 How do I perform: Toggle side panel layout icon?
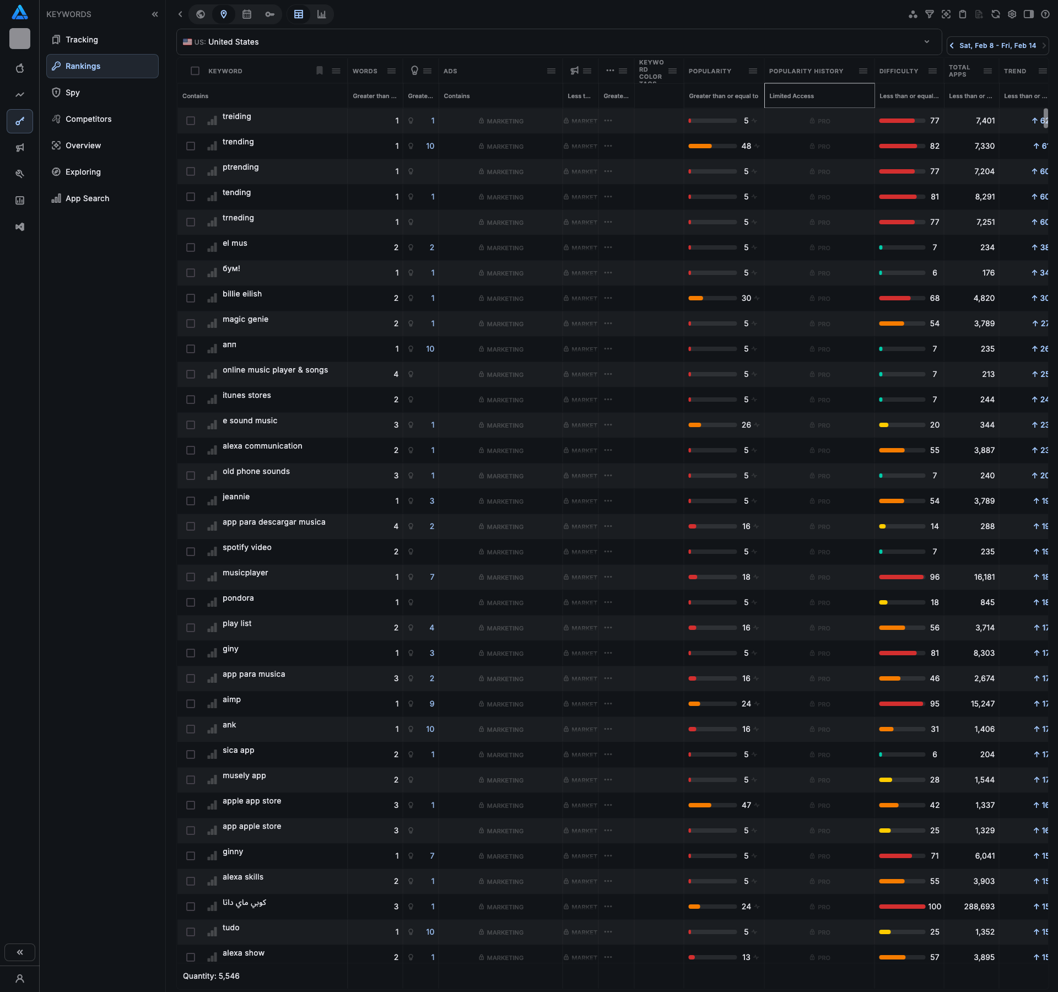point(1029,14)
